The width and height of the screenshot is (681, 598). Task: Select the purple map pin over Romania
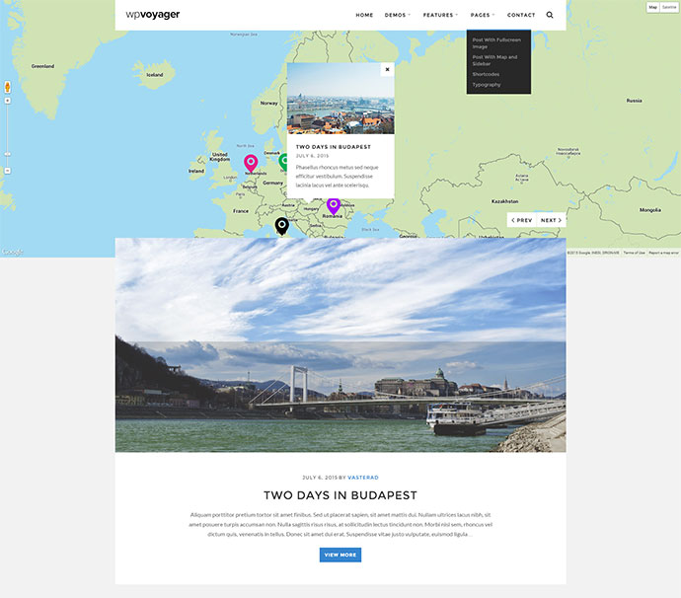point(334,206)
